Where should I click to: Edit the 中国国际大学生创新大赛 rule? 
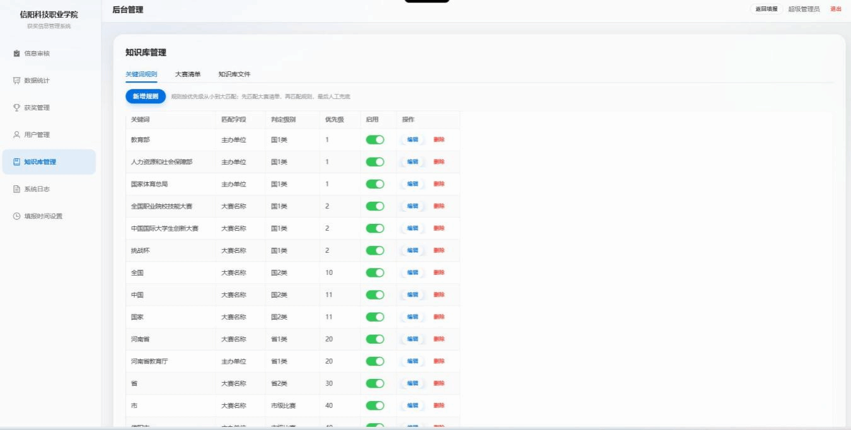[x=412, y=228]
